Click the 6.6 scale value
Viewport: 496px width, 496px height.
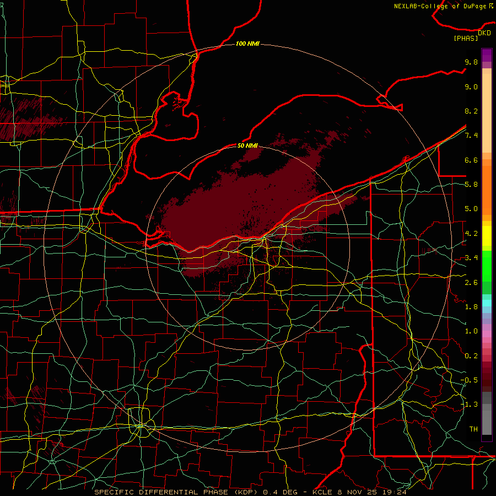[471, 160]
